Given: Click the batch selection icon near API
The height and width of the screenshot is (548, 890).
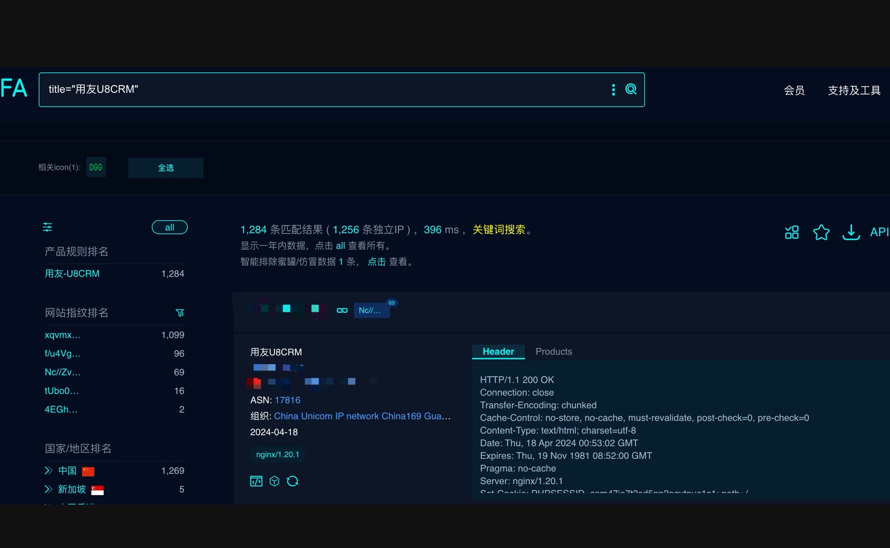Looking at the screenshot, I should pyautogui.click(x=791, y=232).
